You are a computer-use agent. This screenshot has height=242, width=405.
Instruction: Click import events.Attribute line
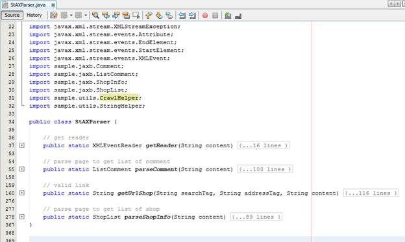pyautogui.click(x=101, y=34)
